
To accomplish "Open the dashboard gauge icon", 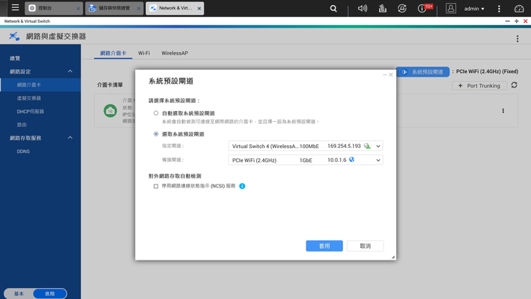I will 519,9.
